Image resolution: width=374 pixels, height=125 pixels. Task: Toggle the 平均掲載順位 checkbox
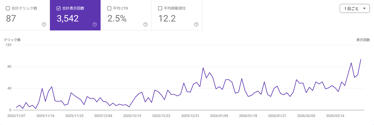click(160, 8)
